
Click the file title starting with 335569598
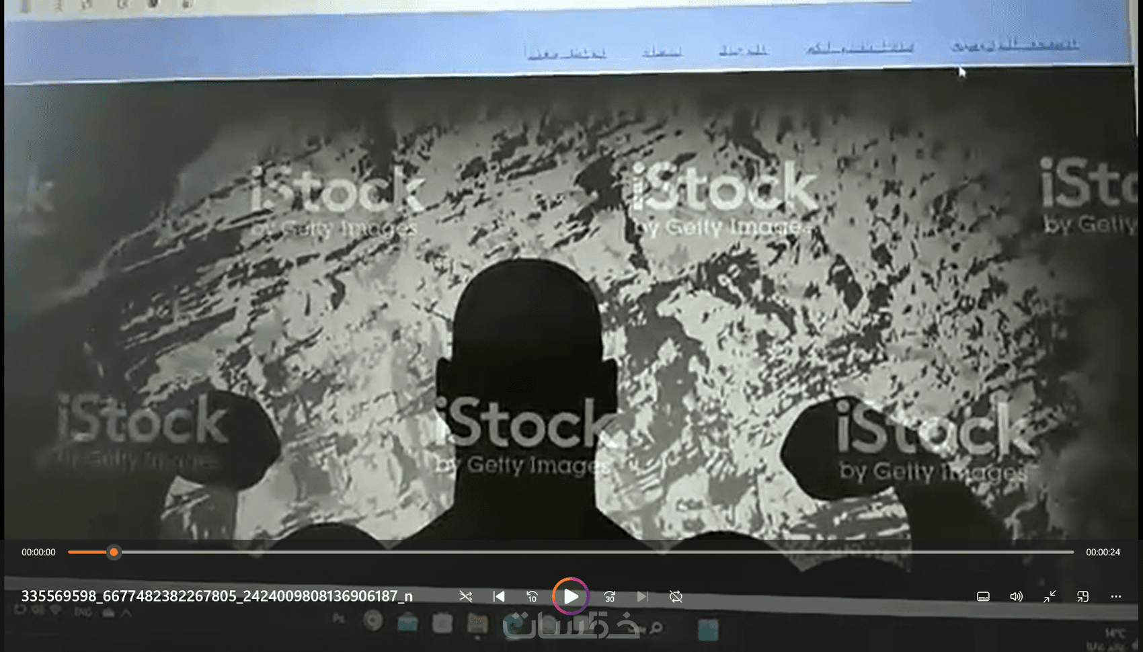(217, 596)
